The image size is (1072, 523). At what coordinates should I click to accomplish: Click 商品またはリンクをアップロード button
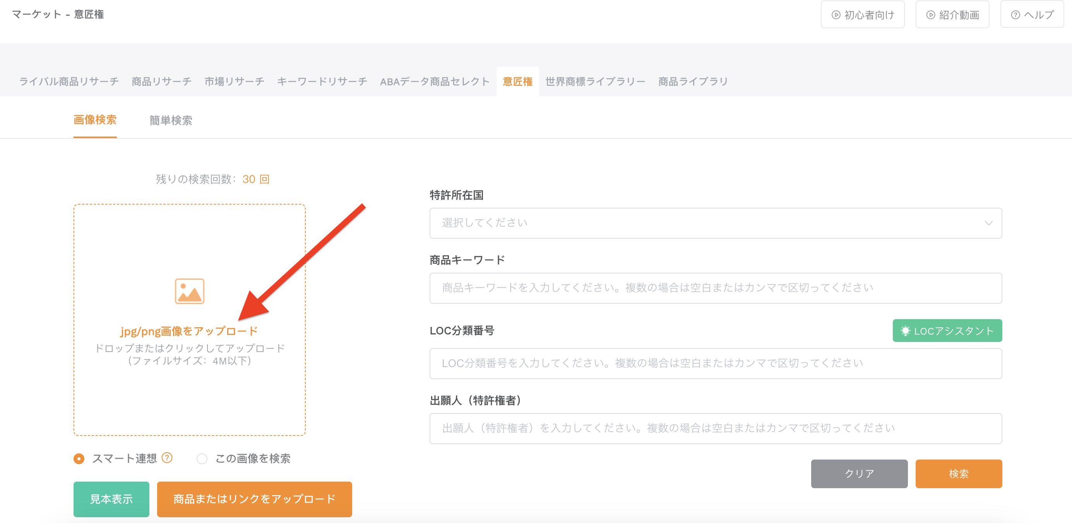coord(254,499)
